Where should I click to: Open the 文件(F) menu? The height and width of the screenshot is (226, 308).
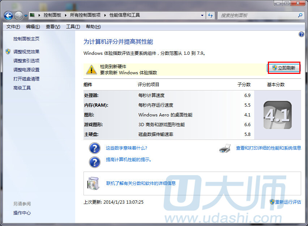pos(13,27)
